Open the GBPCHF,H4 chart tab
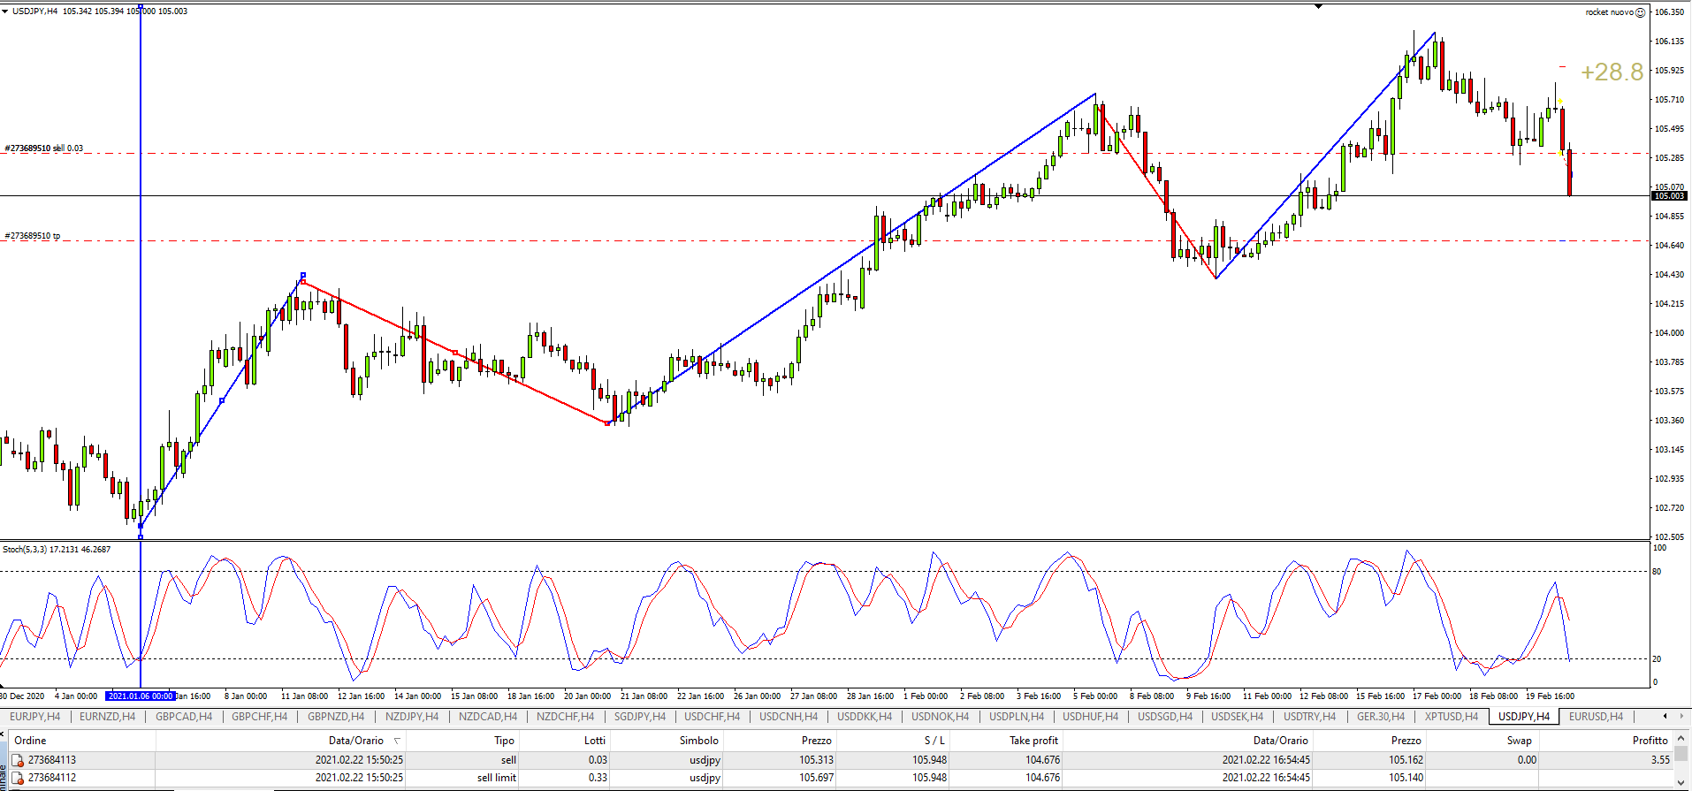This screenshot has height=791, width=1692. point(259,717)
